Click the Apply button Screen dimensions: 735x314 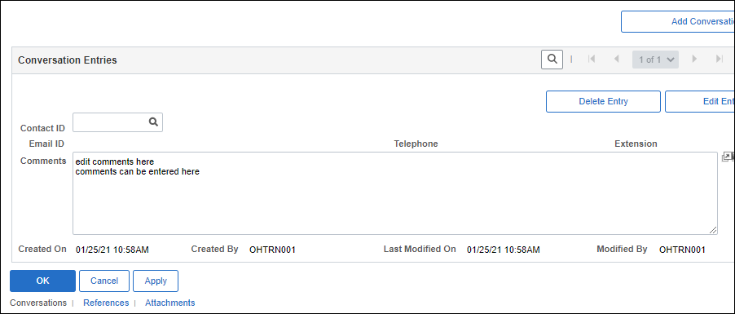156,281
